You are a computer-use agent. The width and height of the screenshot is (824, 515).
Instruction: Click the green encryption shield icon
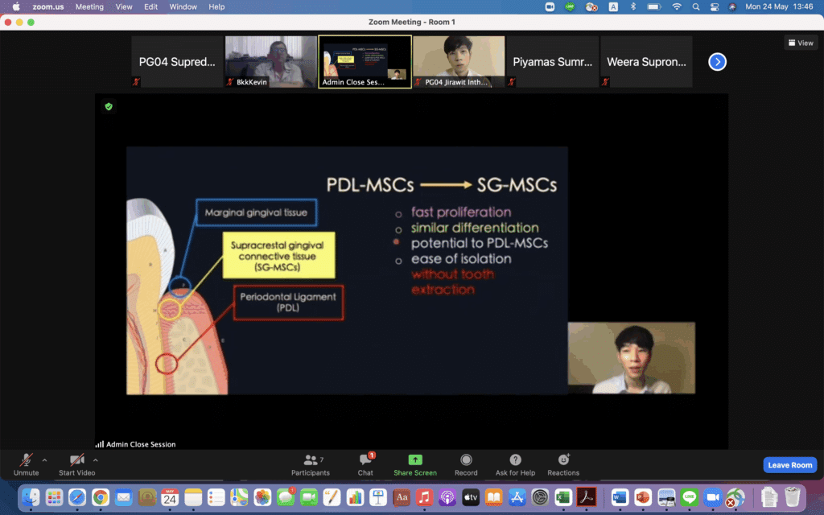point(109,107)
